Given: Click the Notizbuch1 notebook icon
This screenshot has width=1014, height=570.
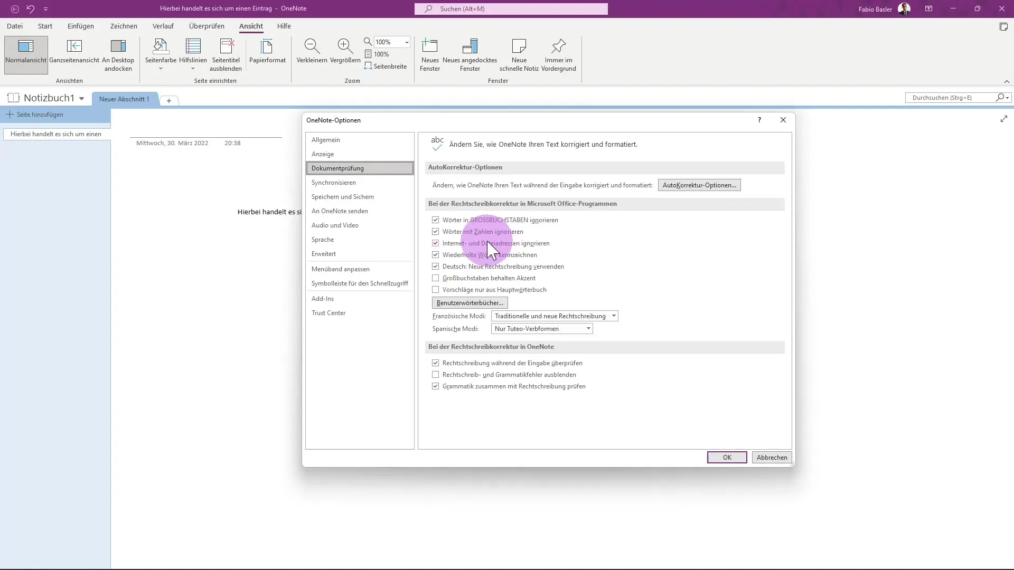Looking at the screenshot, I should [x=14, y=98].
